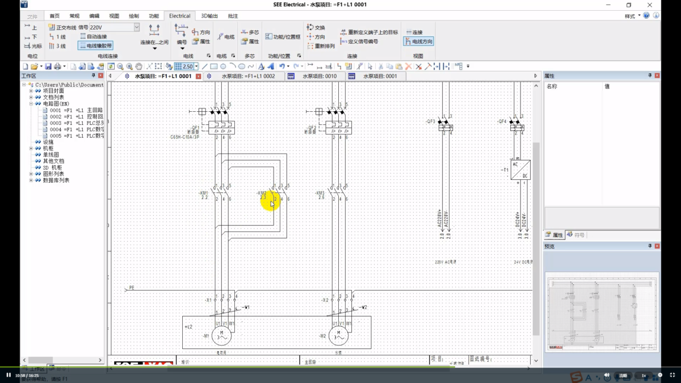Switch to 符号 panel tab at right
Viewport: 681px width, 383px height.
(x=575, y=235)
